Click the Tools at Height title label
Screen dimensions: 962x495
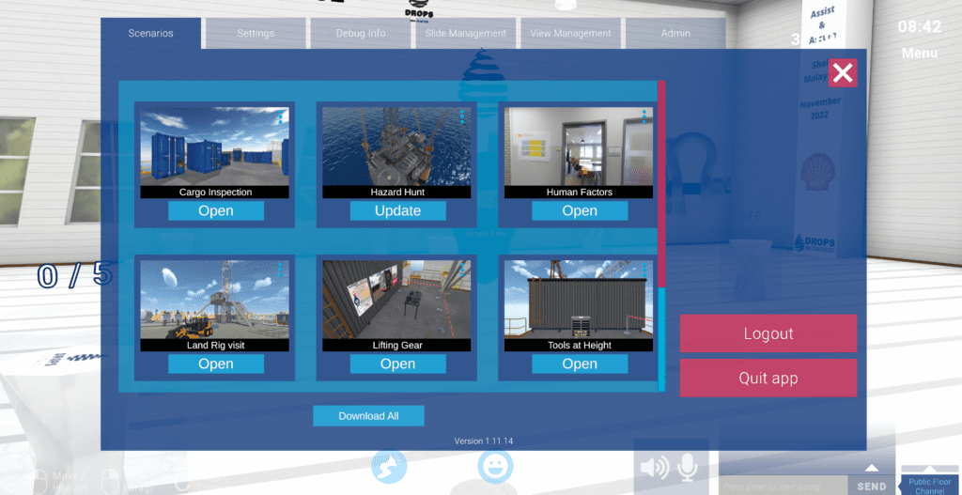click(x=579, y=346)
